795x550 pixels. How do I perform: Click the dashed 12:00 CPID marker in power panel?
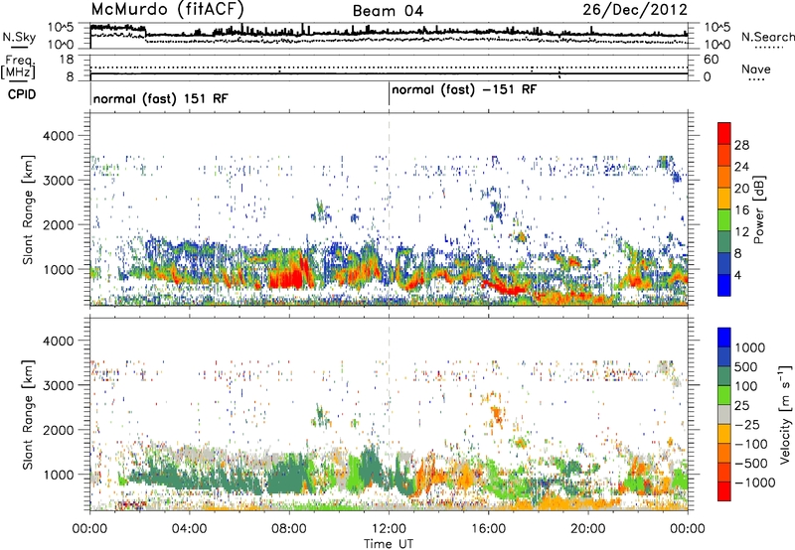tap(389, 209)
